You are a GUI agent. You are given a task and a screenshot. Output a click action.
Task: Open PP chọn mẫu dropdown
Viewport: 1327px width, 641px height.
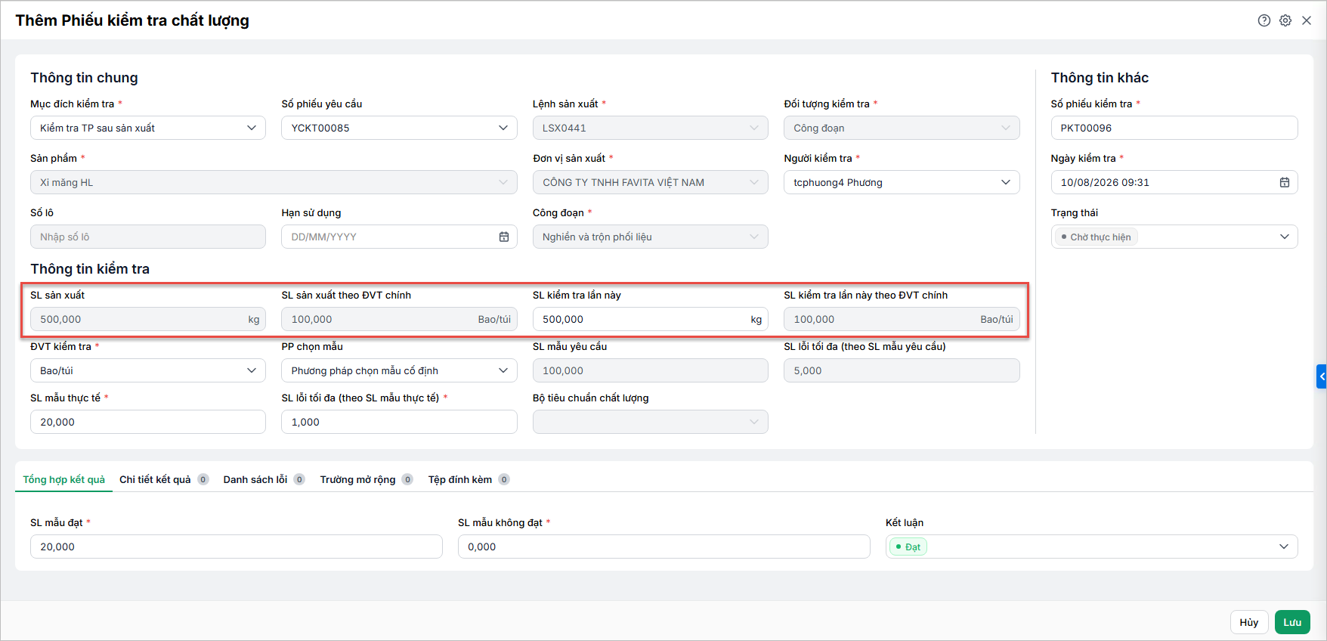pos(399,370)
